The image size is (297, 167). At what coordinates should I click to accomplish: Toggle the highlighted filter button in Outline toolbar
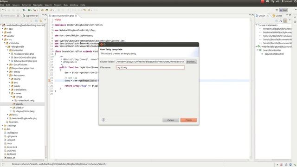285,20
